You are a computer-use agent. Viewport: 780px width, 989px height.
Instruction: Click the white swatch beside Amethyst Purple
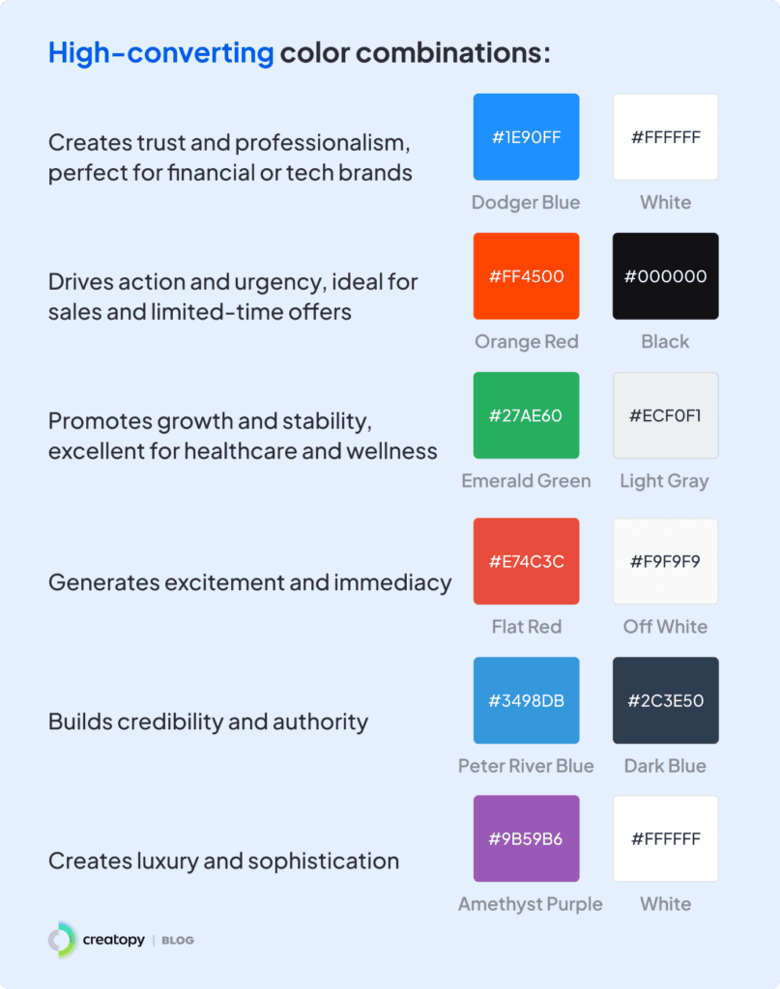point(665,838)
